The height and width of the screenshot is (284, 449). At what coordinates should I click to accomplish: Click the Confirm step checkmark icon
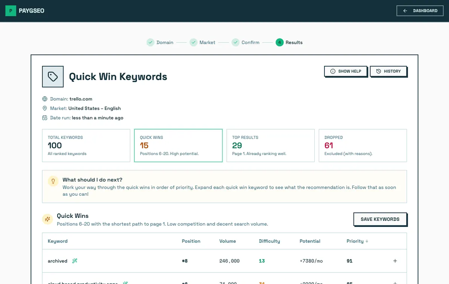point(235,42)
